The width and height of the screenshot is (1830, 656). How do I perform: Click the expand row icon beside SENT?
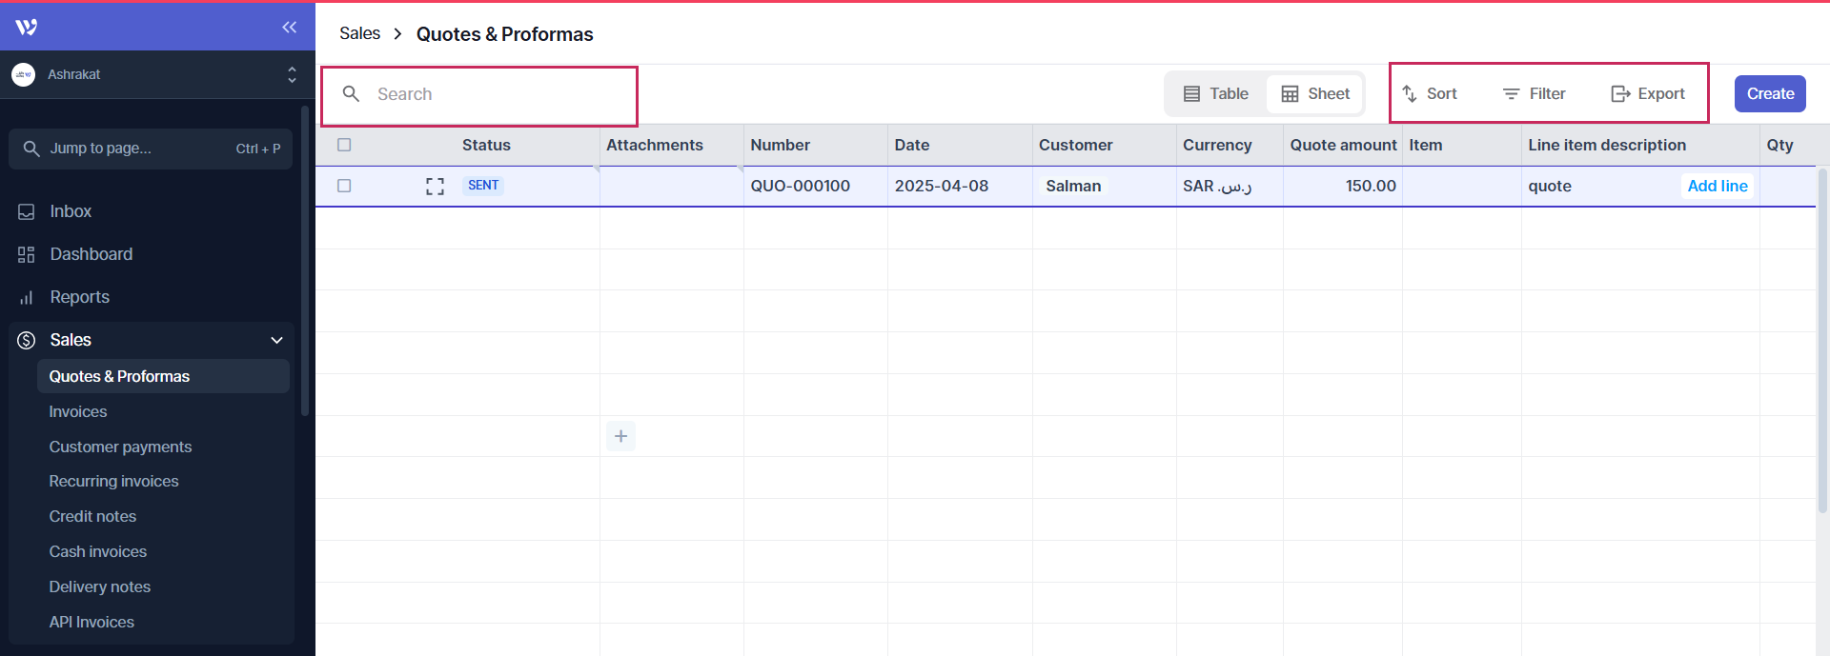pos(435,187)
